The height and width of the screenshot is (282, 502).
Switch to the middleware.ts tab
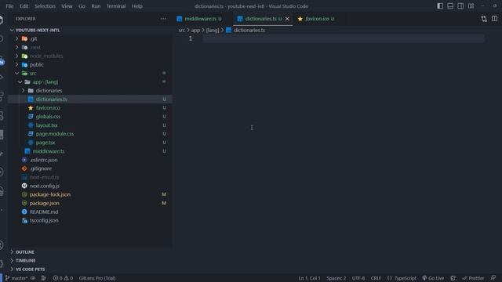click(201, 19)
